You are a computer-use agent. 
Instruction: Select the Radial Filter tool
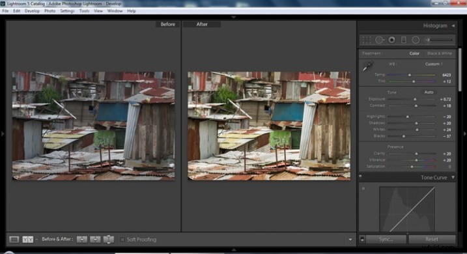[x=416, y=40]
